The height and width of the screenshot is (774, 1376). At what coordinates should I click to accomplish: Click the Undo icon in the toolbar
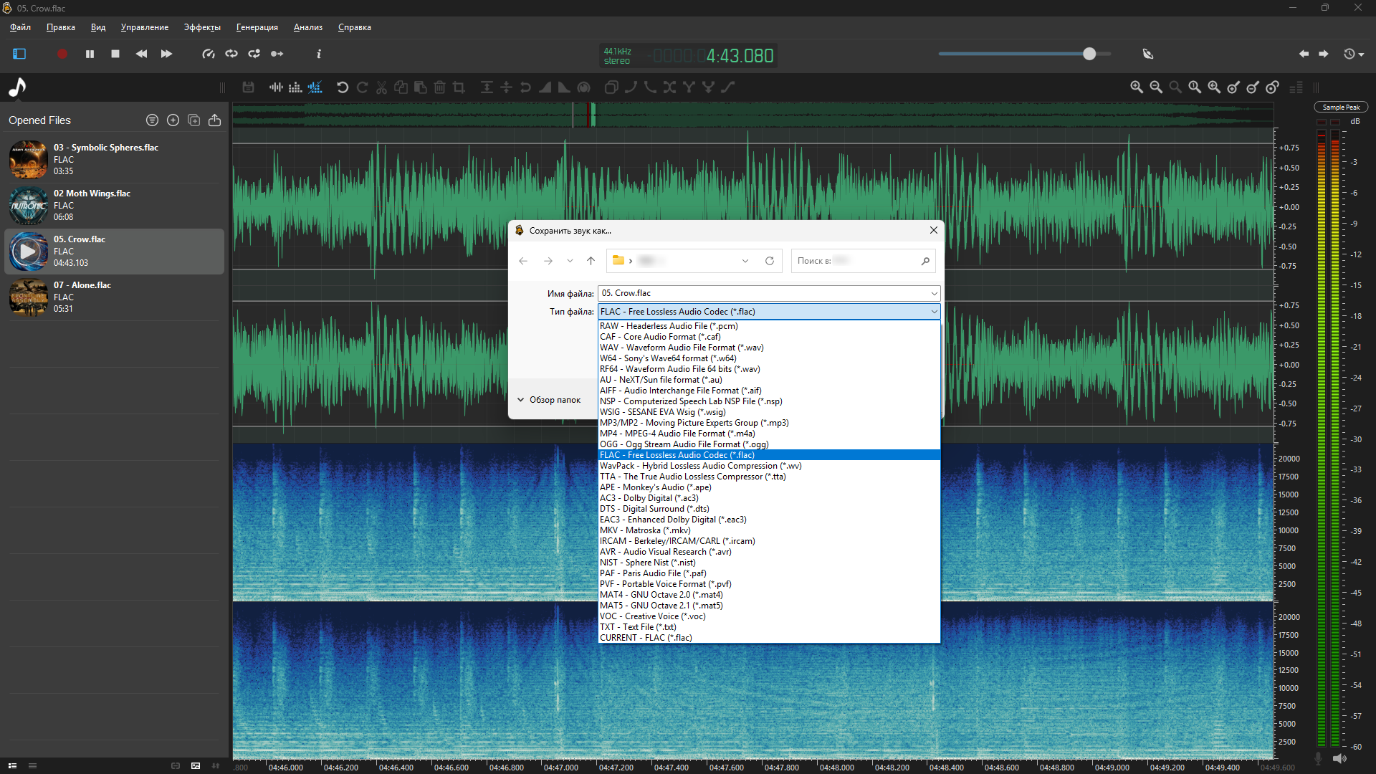343,87
